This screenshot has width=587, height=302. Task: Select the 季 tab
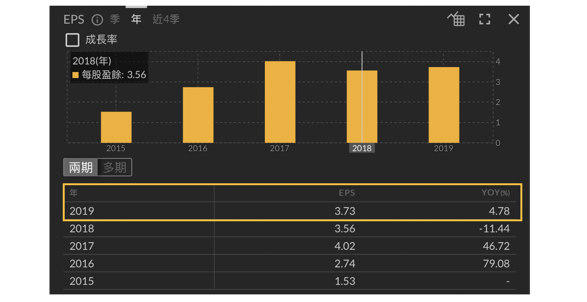115,19
